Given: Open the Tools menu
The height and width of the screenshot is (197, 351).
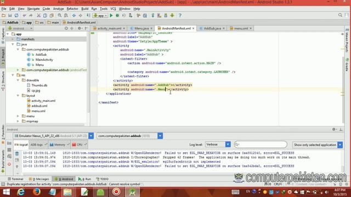Looking at the screenshot, I should click(x=104, y=9).
